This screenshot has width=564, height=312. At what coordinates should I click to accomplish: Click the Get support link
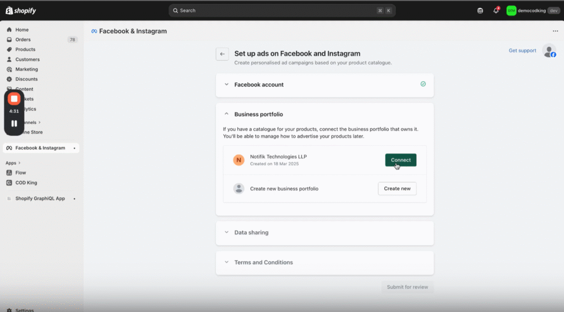pyautogui.click(x=522, y=51)
